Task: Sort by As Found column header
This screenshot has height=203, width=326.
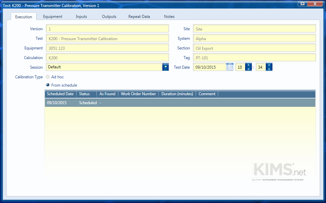Action: pyautogui.click(x=107, y=94)
